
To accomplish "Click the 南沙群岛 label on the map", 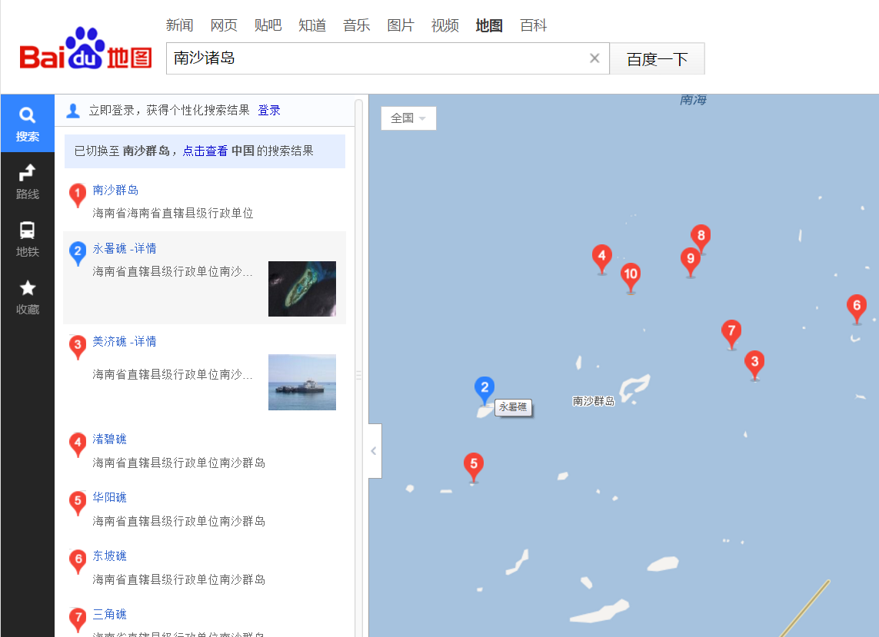I will 594,401.
